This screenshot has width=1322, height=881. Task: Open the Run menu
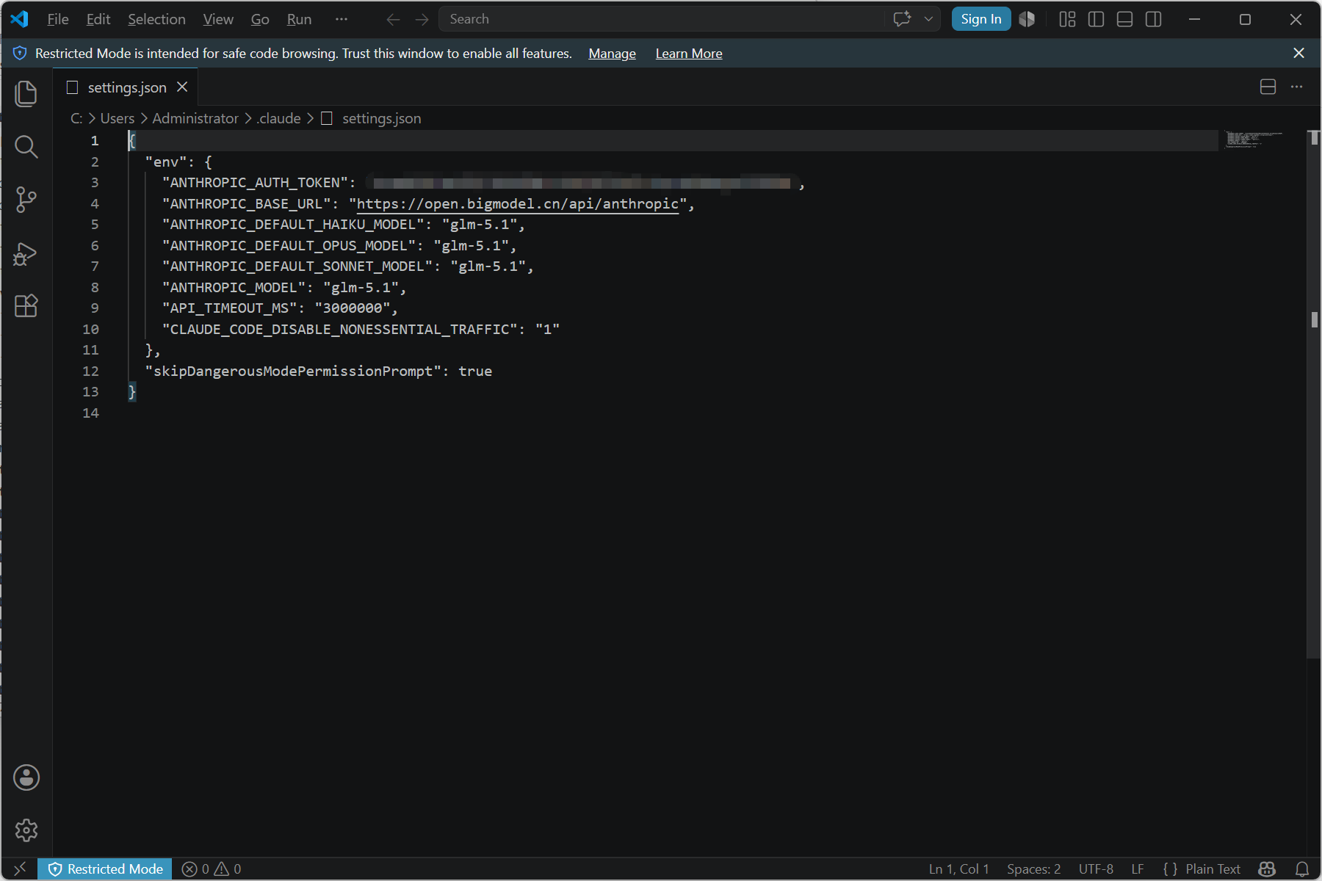pyautogui.click(x=299, y=19)
